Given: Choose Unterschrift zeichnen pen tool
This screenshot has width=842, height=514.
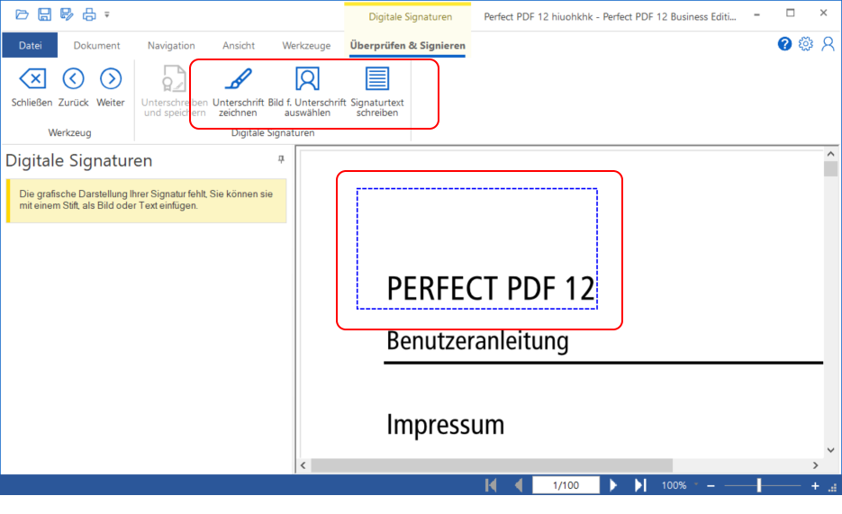Looking at the screenshot, I should coord(238,91).
